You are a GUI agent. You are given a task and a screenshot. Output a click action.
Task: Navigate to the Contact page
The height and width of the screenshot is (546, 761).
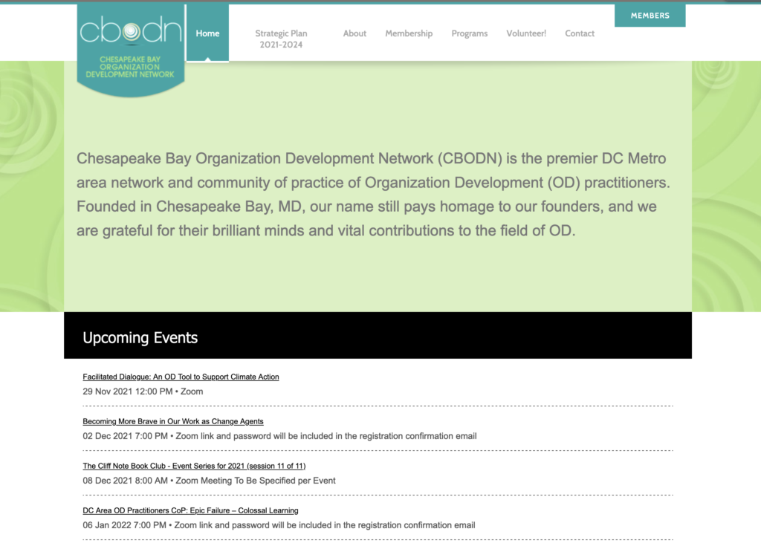click(580, 33)
